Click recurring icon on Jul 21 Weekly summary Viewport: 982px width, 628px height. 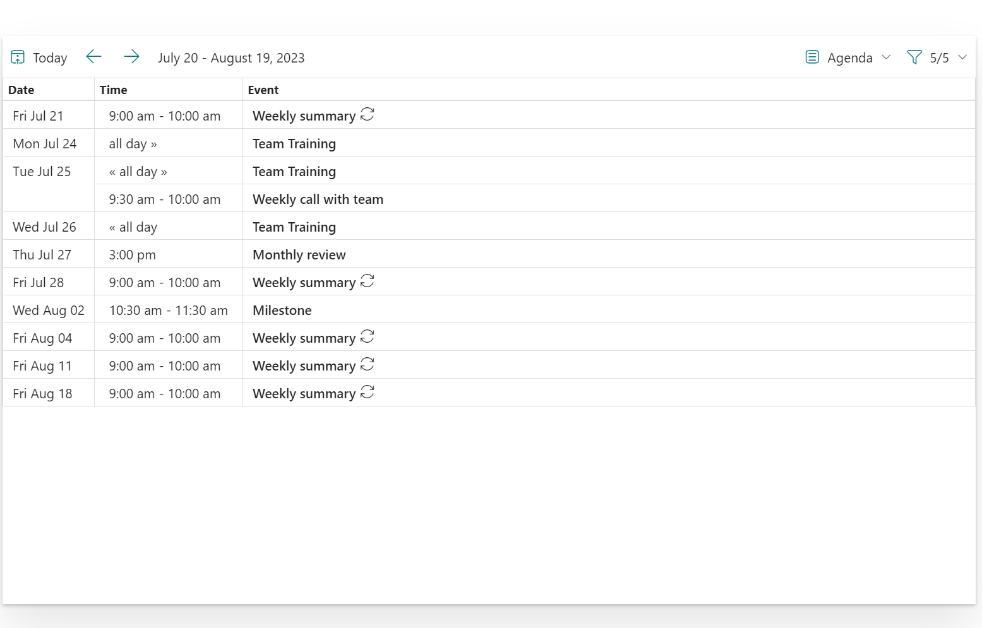368,115
